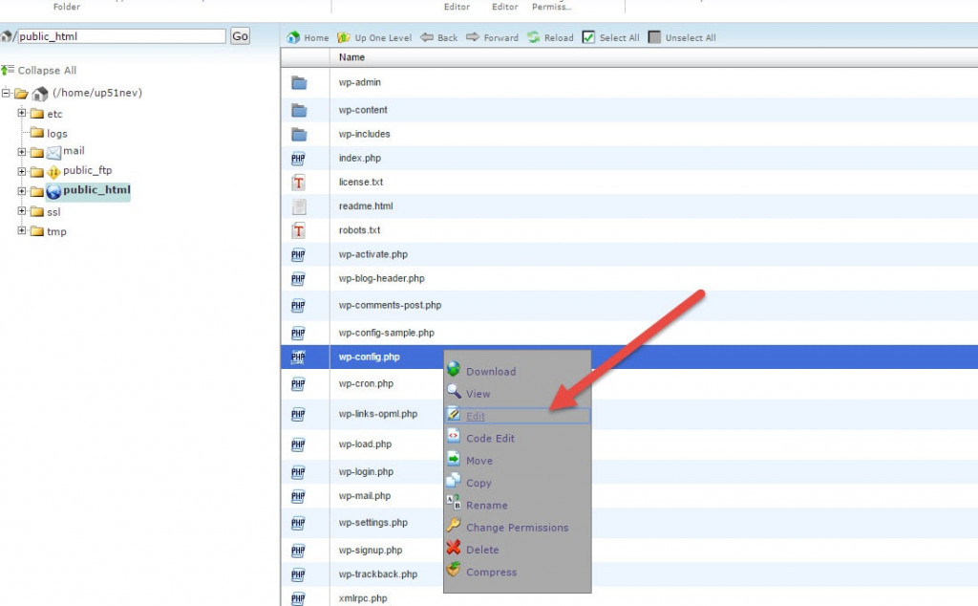The height and width of the screenshot is (606, 978).
Task: Click the wp-comments-post.php file icon
Action: click(x=298, y=306)
